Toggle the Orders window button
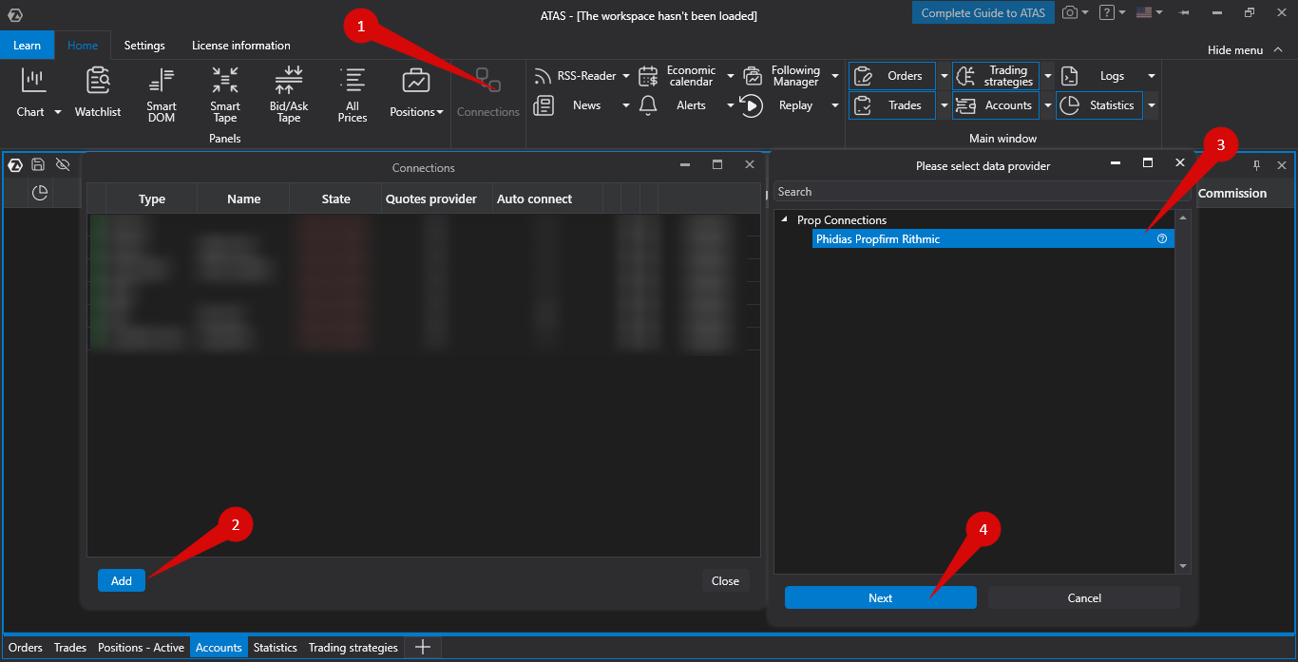Viewport: 1298px width, 662px height. point(891,76)
